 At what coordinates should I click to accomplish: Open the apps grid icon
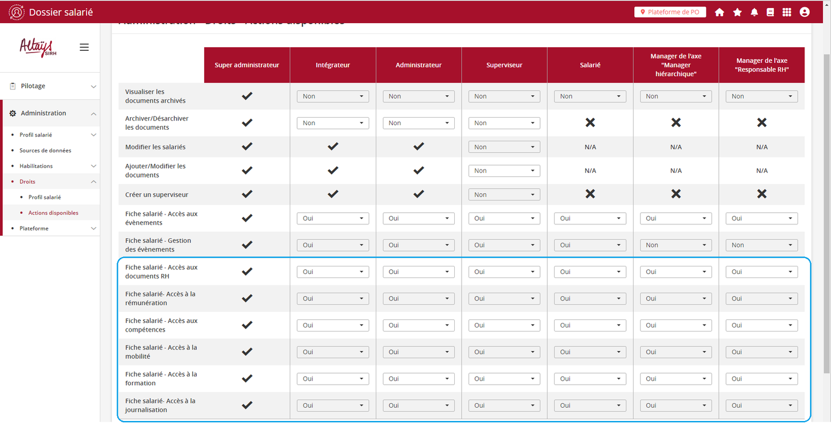787,12
